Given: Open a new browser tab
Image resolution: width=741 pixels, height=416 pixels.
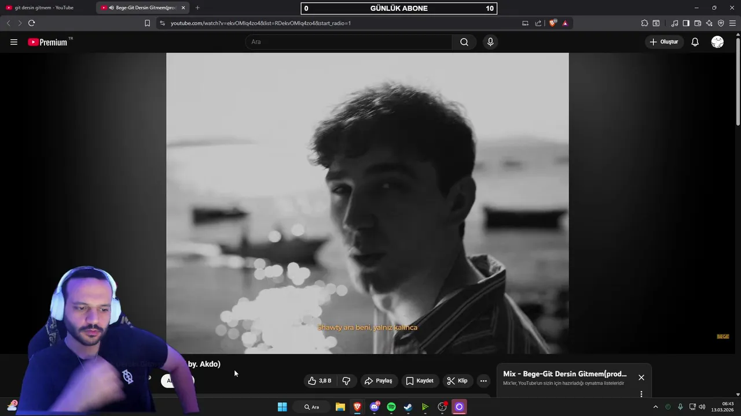Looking at the screenshot, I should 197,8.
